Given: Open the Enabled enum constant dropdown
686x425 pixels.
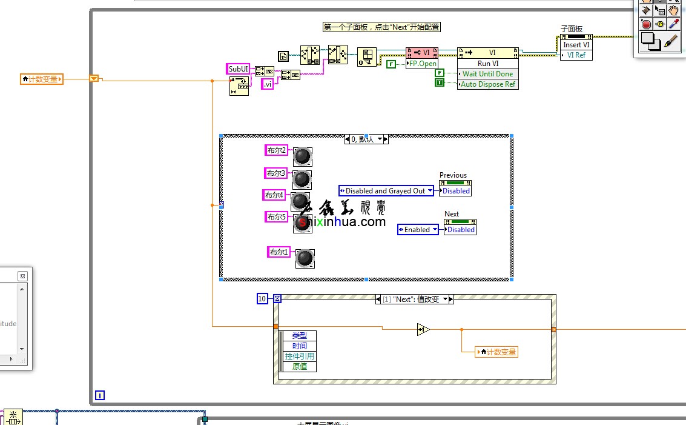Looking at the screenshot, I should pyautogui.click(x=434, y=230).
